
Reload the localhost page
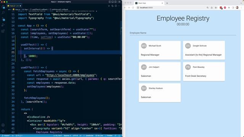pos(133,8)
